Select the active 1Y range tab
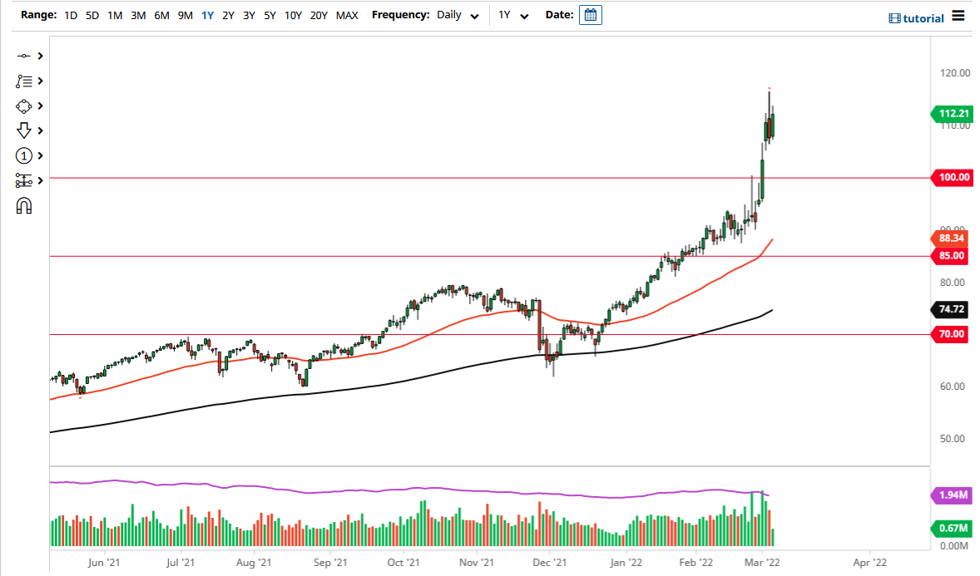The width and height of the screenshot is (980, 576). pyautogui.click(x=207, y=15)
